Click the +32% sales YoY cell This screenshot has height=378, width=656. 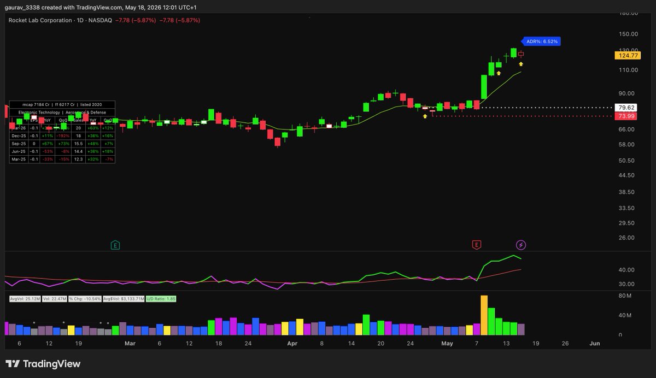click(x=93, y=159)
